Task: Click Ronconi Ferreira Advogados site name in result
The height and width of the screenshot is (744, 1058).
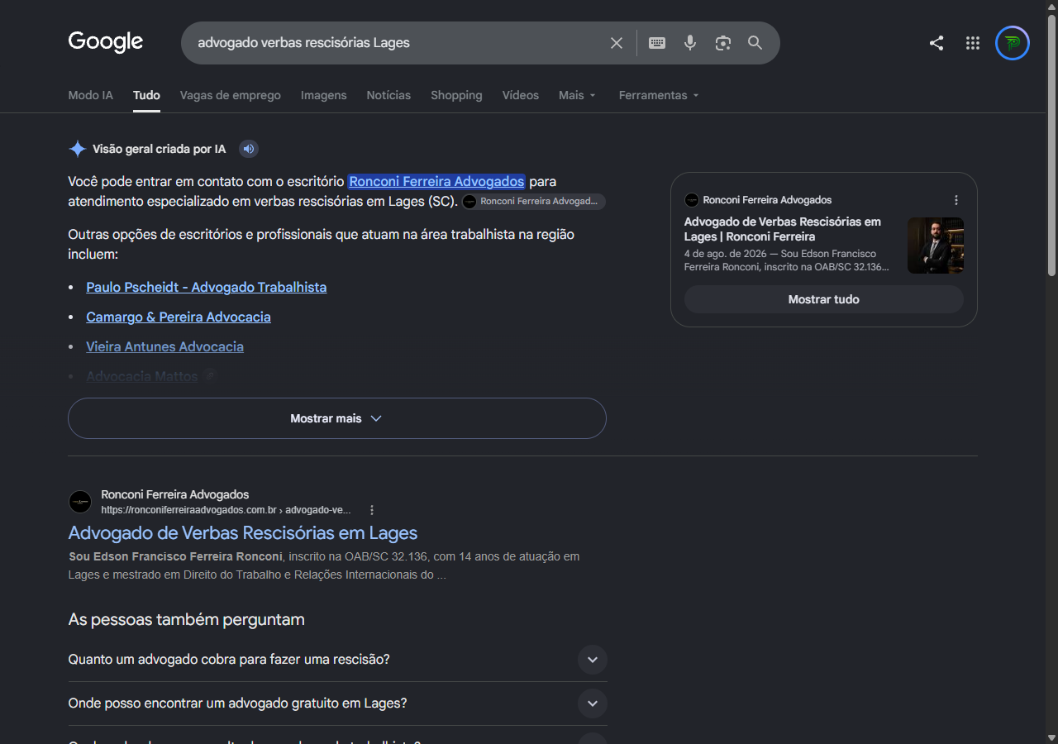Action: [x=175, y=494]
